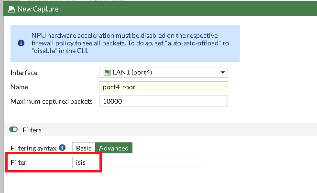The width and height of the screenshot is (317, 193).
Task: Open the LAN1 (port4) interface selector
Action: [163, 73]
